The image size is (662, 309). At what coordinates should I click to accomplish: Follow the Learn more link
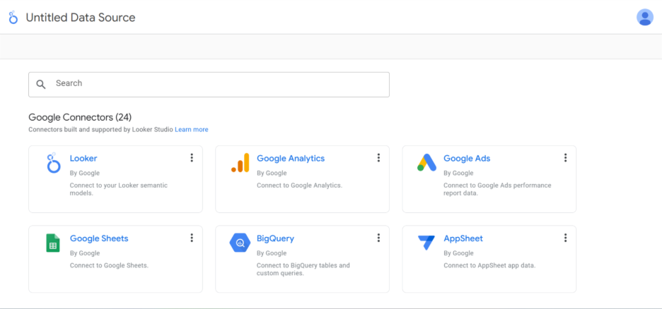192,130
